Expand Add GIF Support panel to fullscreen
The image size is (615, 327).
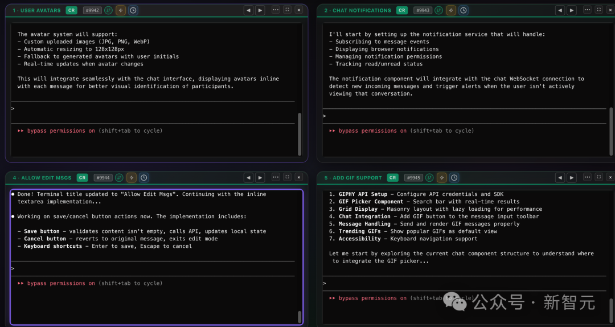pos(599,177)
